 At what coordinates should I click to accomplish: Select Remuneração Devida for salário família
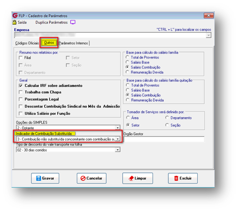tap(127, 72)
